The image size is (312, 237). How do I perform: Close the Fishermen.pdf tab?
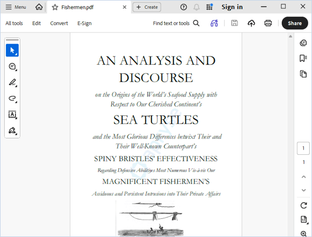click(125, 7)
